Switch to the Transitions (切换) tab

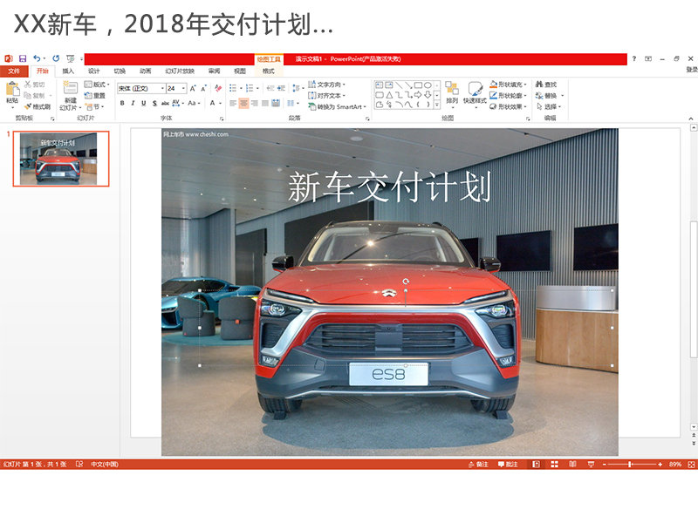120,71
